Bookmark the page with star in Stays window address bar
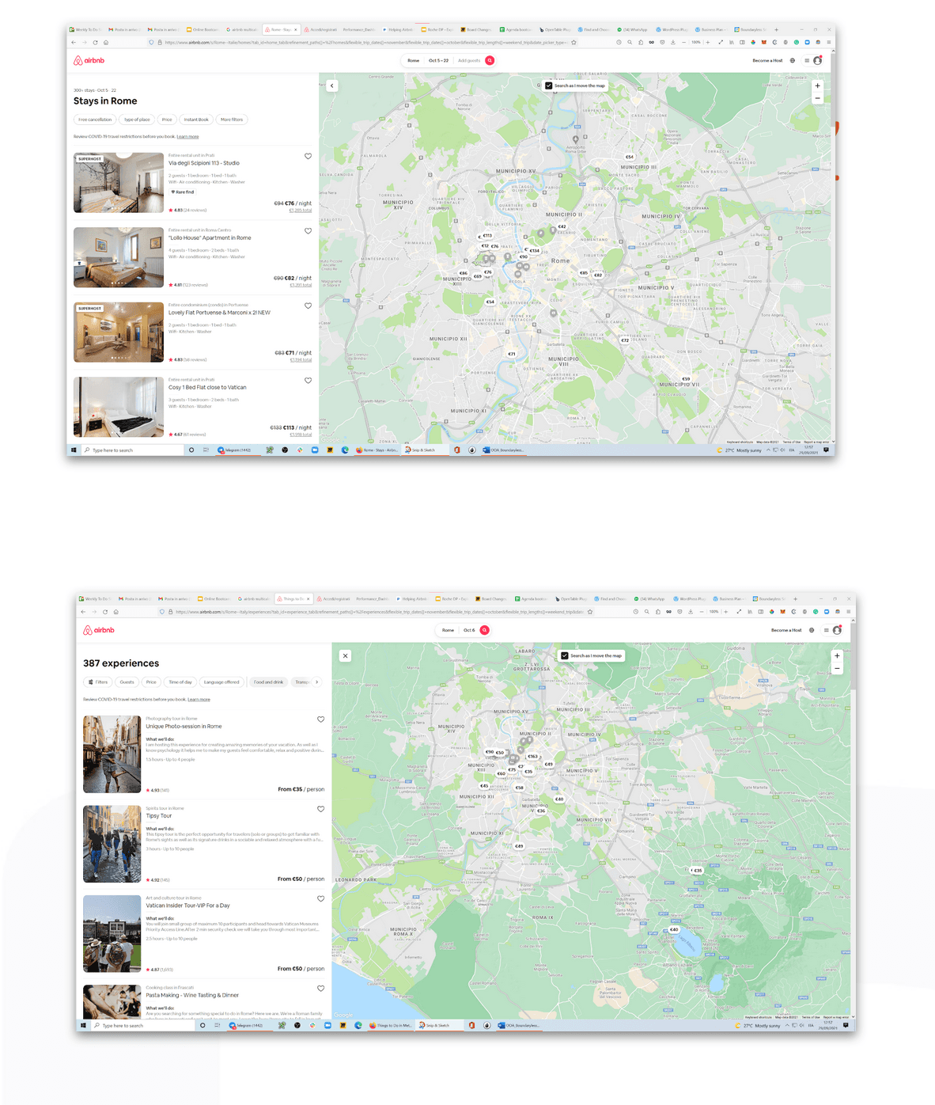935x1105 pixels. [x=573, y=43]
